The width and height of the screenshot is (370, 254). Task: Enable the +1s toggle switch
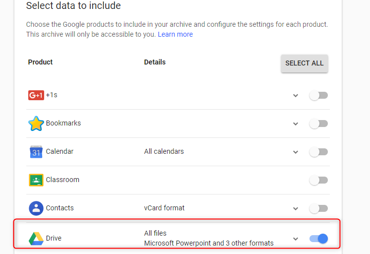[x=318, y=95]
